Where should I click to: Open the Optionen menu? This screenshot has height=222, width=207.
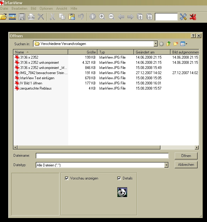tap(46, 9)
